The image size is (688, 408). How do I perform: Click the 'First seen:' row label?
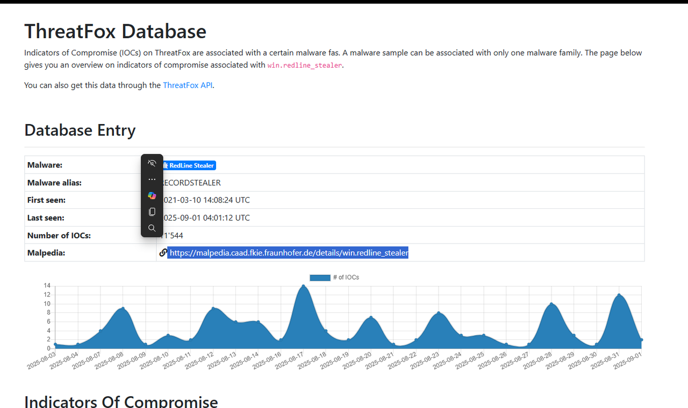[x=46, y=200]
